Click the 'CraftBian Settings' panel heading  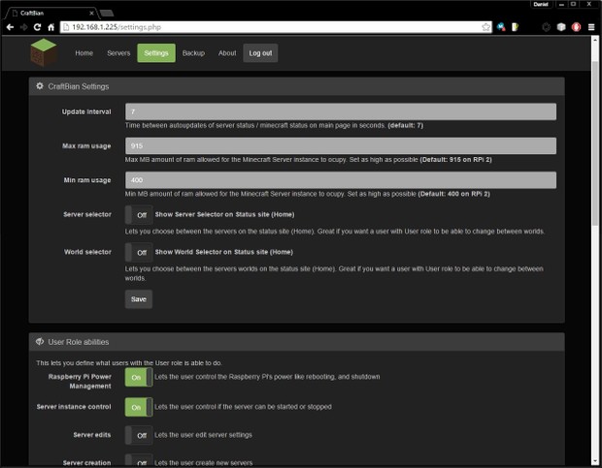click(79, 86)
